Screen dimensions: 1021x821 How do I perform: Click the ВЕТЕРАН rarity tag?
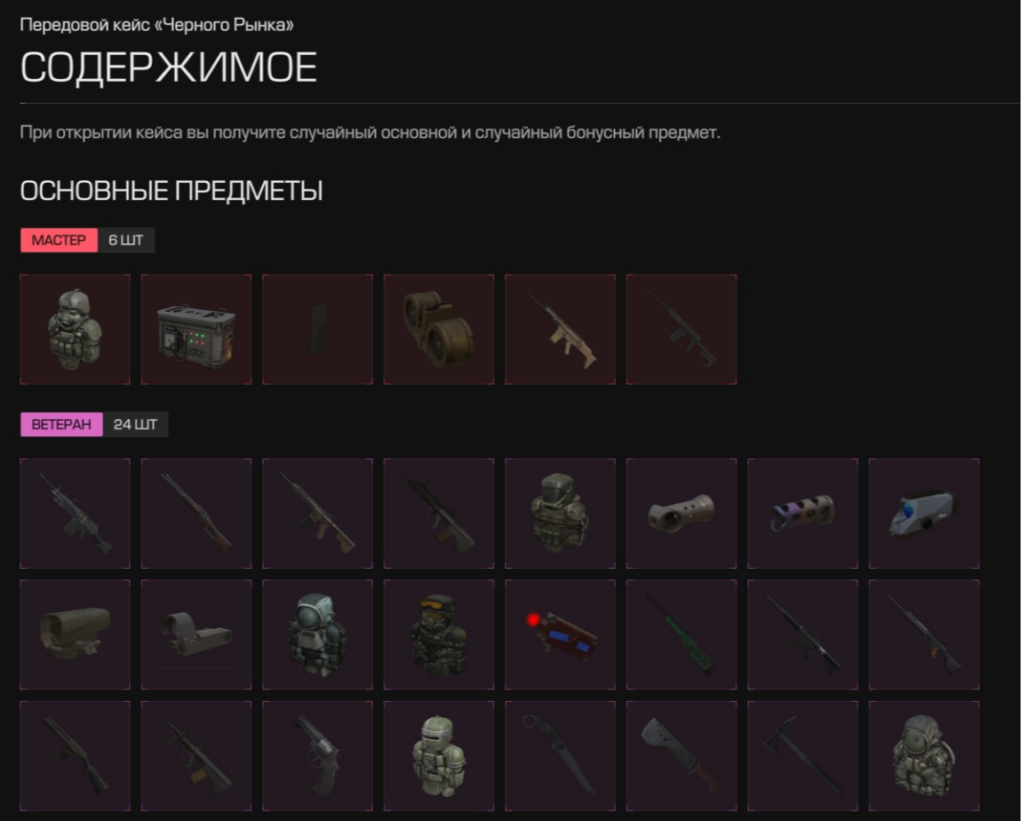click(x=61, y=425)
